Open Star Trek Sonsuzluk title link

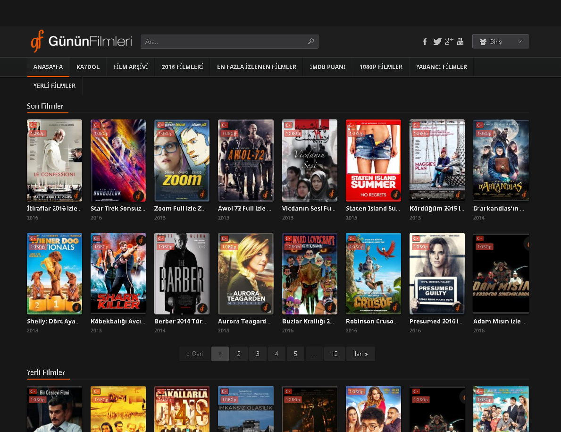pyautogui.click(x=118, y=208)
